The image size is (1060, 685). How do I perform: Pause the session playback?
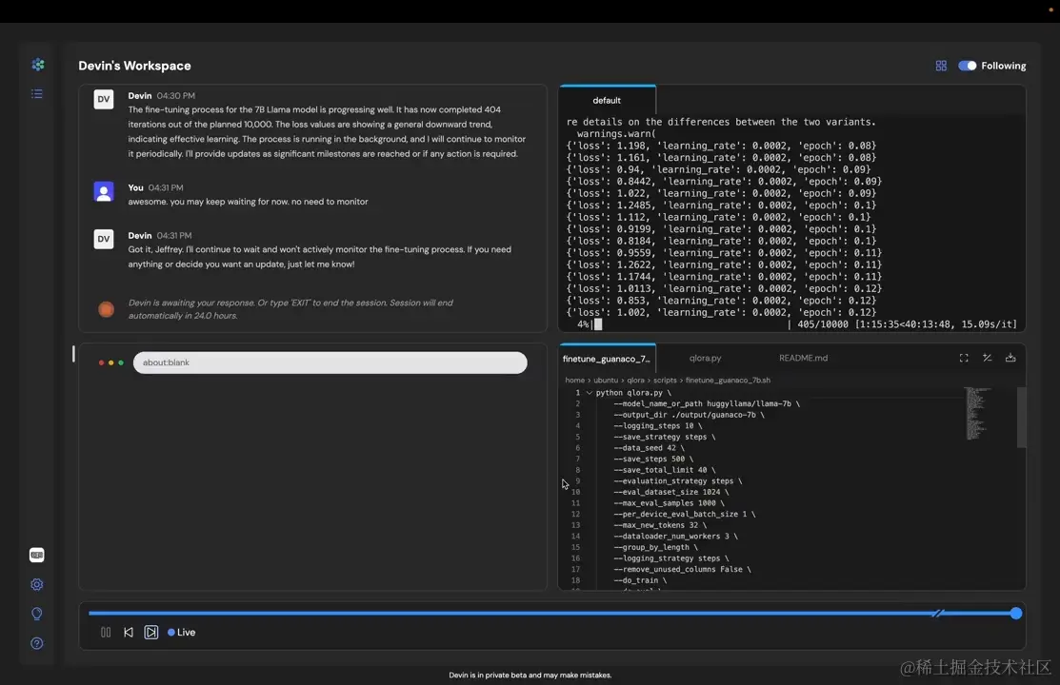(x=106, y=633)
